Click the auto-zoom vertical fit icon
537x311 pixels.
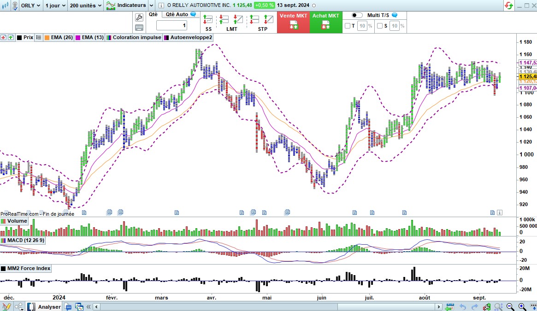pyautogui.click(x=498, y=306)
